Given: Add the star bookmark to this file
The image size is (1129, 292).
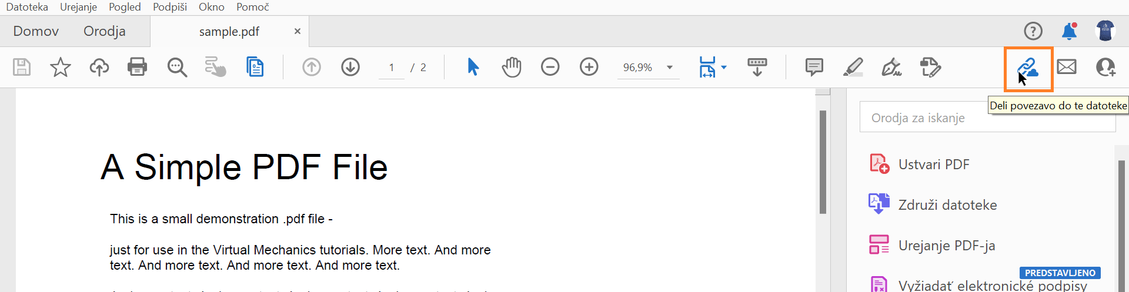Looking at the screenshot, I should coord(60,67).
